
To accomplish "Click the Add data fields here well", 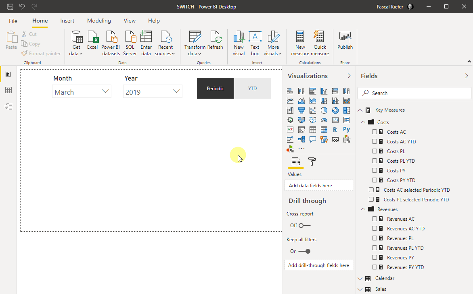I will [318, 186].
